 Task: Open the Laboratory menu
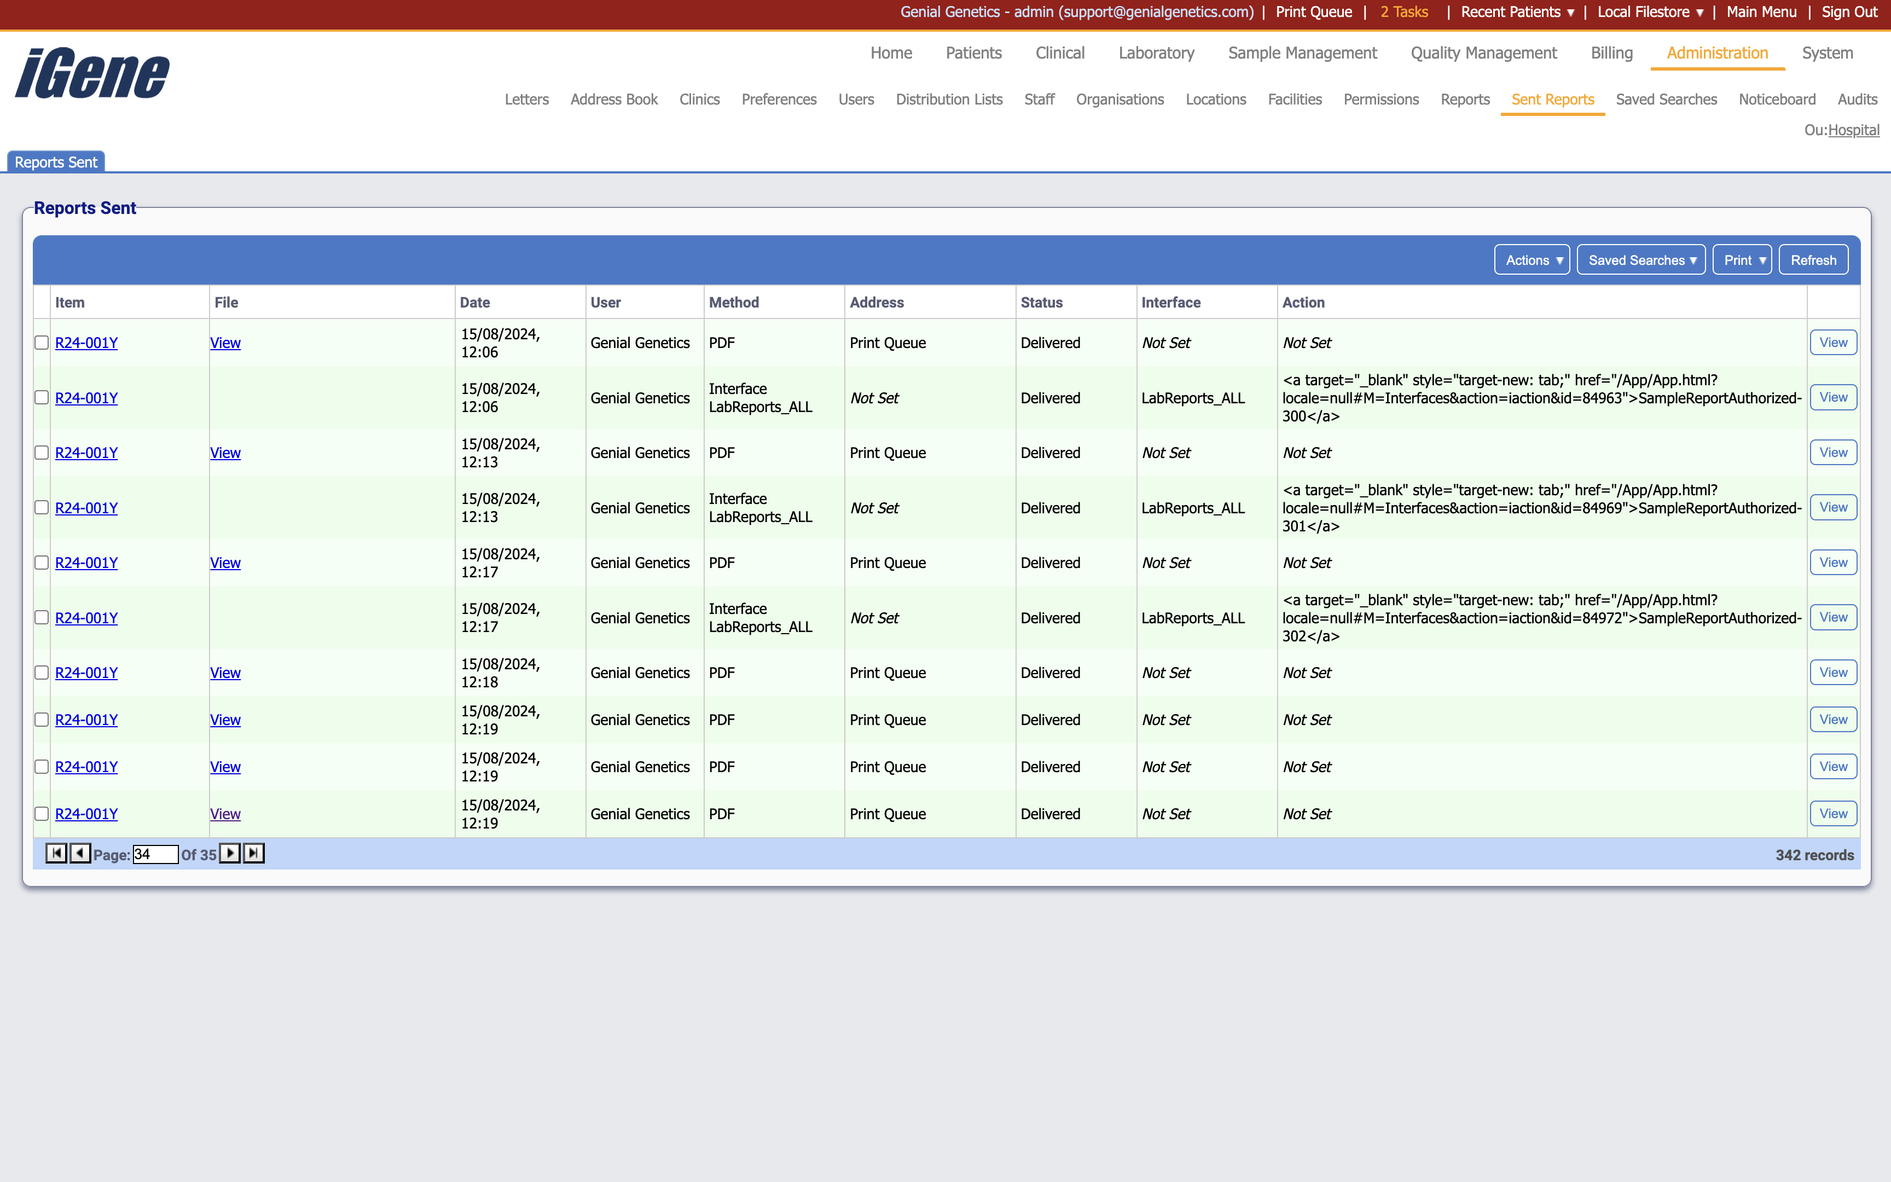point(1156,53)
